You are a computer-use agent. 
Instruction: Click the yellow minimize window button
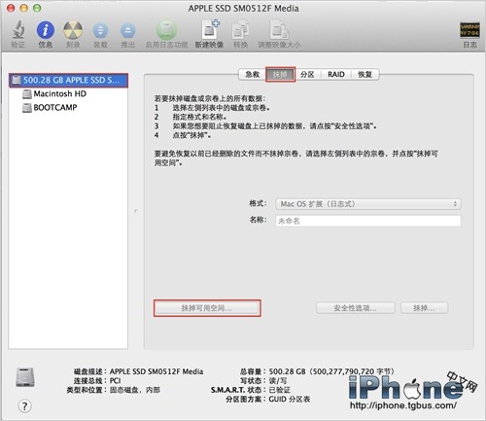coord(24,8)
